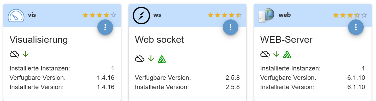The width and height of the screenshot is (376, 101).
Task: Click the crossed cloud icon under Visualisierung
Action: (14, 54)
